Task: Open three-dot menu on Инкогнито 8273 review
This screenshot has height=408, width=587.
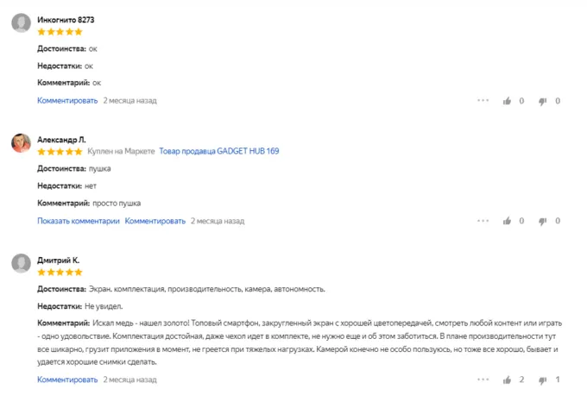Action: point(483,101)
